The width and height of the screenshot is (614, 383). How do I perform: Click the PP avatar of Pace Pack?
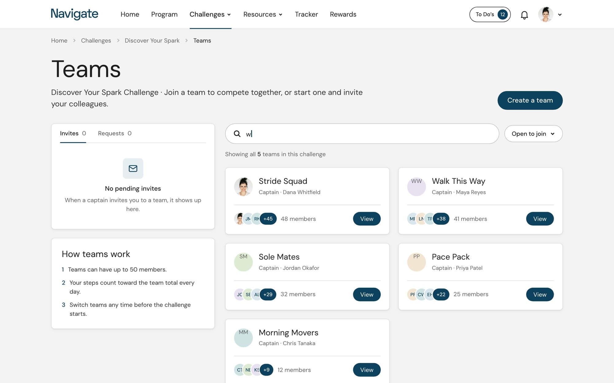point(417,262)
